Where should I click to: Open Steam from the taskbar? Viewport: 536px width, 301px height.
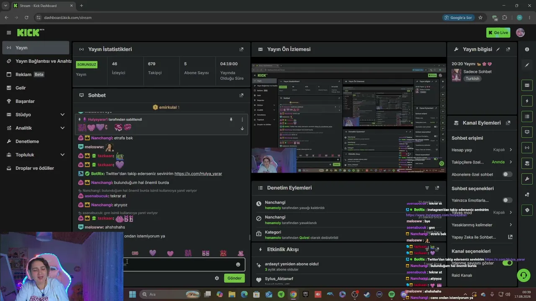pos(367,294)
